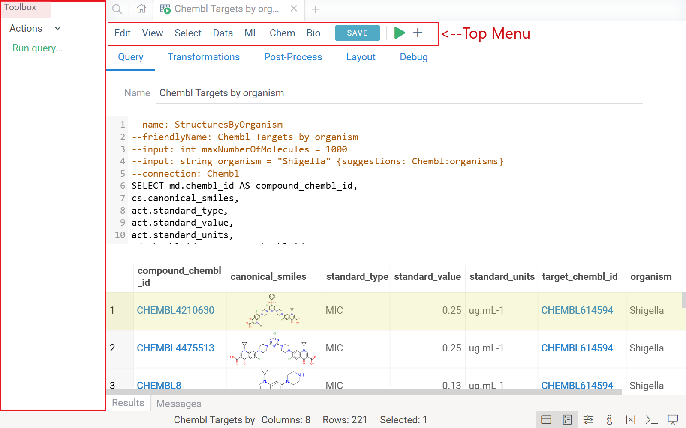Open the Data menu
Screen dimensions: 686x428
tap(223, 33)
